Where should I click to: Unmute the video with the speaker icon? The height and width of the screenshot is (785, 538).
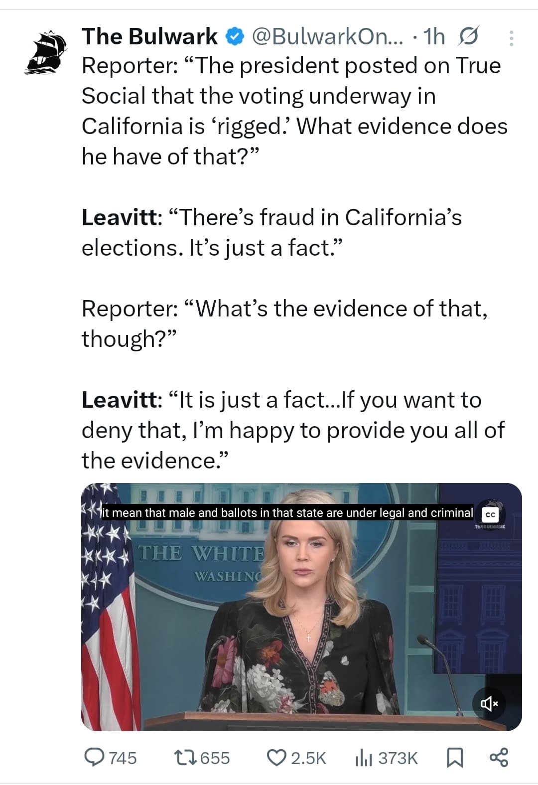[489, 703]
